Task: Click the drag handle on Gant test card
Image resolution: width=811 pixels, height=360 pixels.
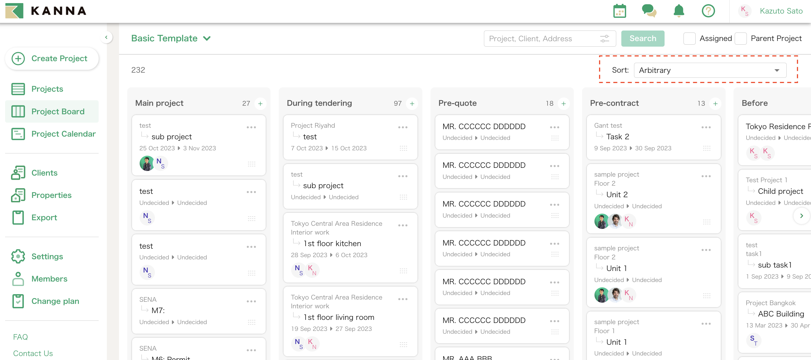Action: pyautogui.click(x=706, y=148)
